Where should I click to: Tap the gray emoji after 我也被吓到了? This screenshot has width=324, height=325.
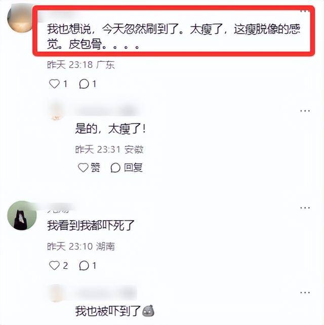[148, 311]
